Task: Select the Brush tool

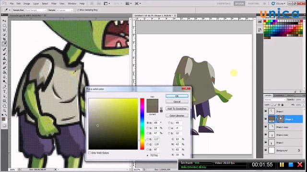Action: 4,54
